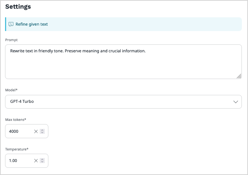
Task: Clear the Max tokens value
Action: point(36,131)
